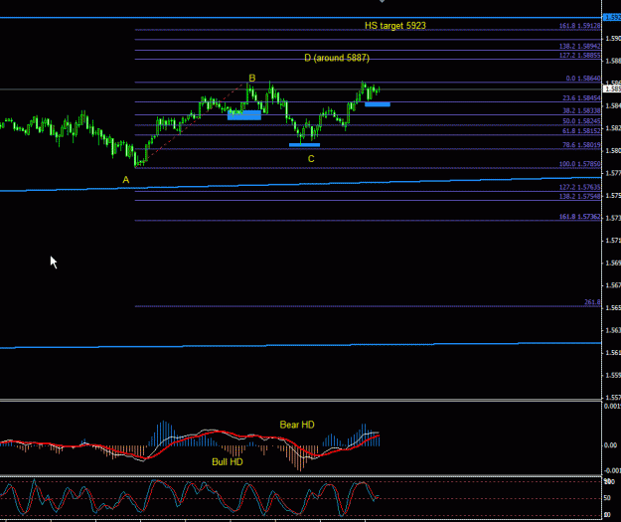
Task: Click Fibonacci label "138.2 1.57548"
Action: pos(580,196)
